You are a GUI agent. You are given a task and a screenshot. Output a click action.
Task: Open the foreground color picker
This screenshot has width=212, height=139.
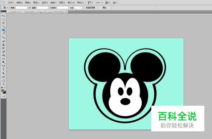pos(2,91)
